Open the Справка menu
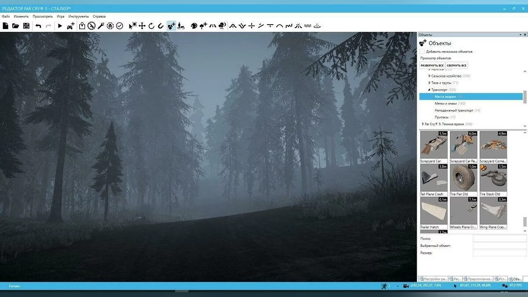This screenshot has height=297, width=528. pyautogui.click(x=99, y=16)
